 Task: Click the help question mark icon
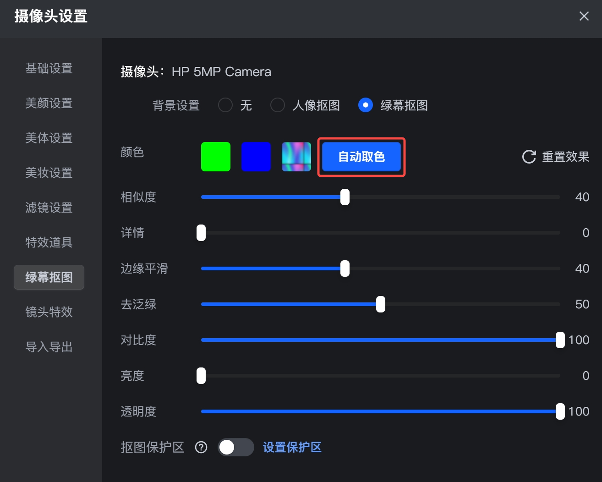(201, 447)
